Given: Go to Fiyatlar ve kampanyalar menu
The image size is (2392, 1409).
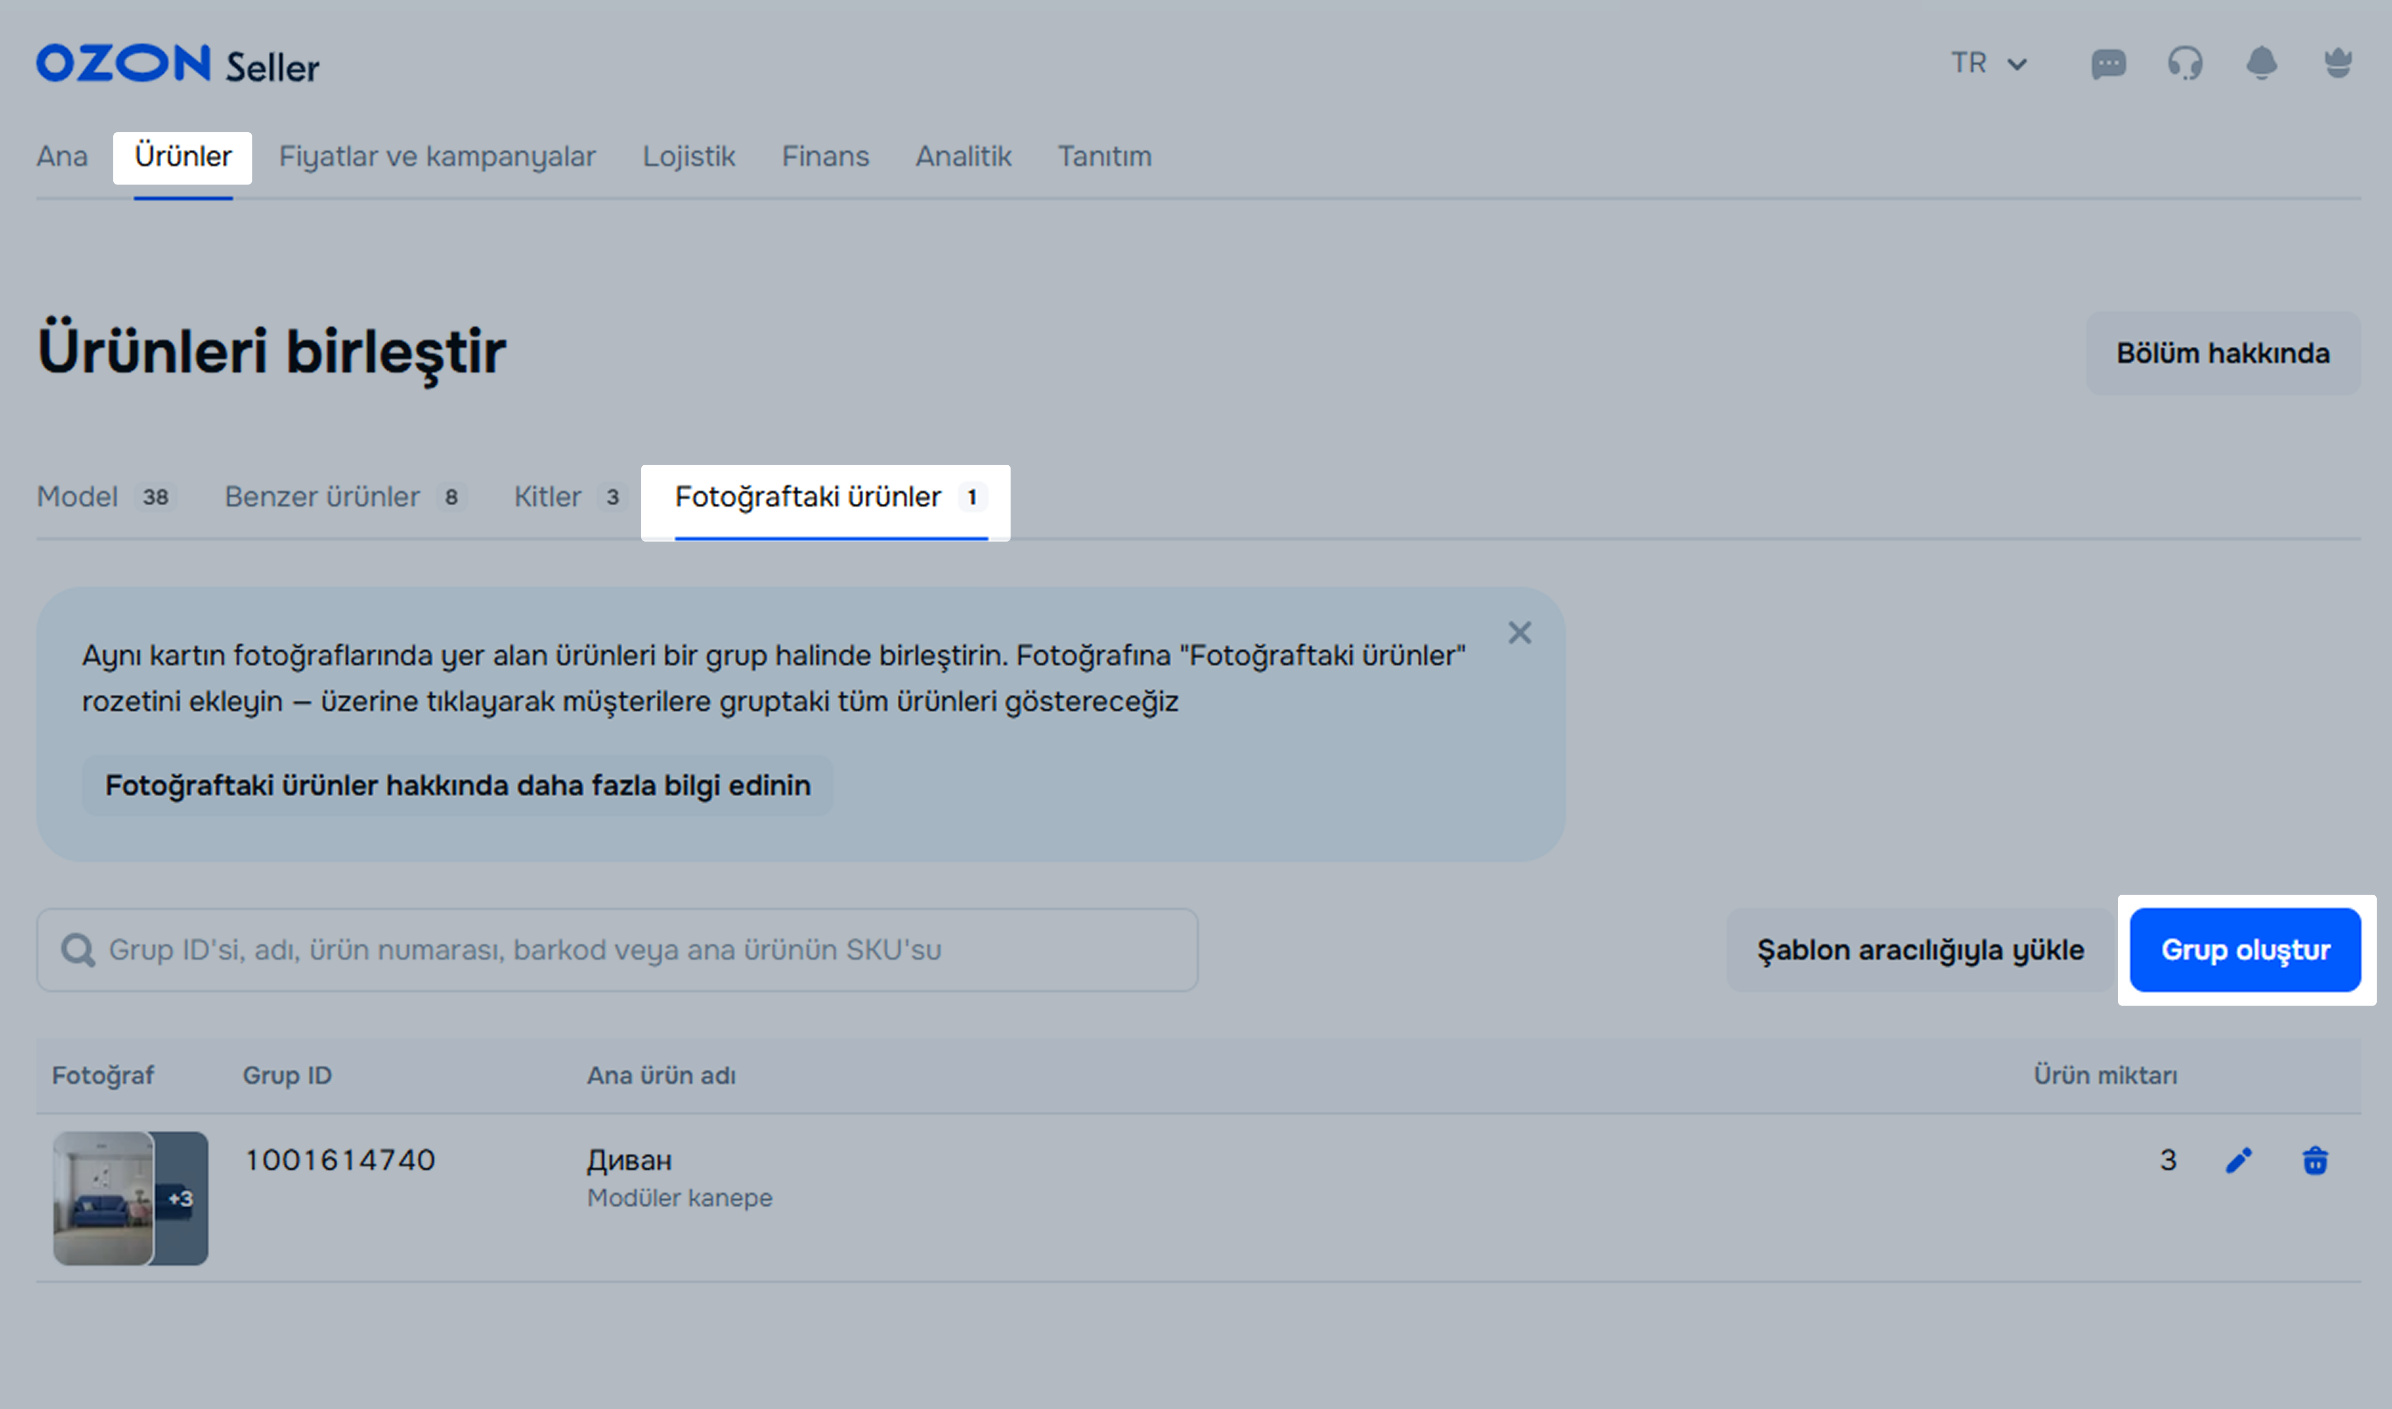Looking at the screenshot, I should click(x=437, y=156).
